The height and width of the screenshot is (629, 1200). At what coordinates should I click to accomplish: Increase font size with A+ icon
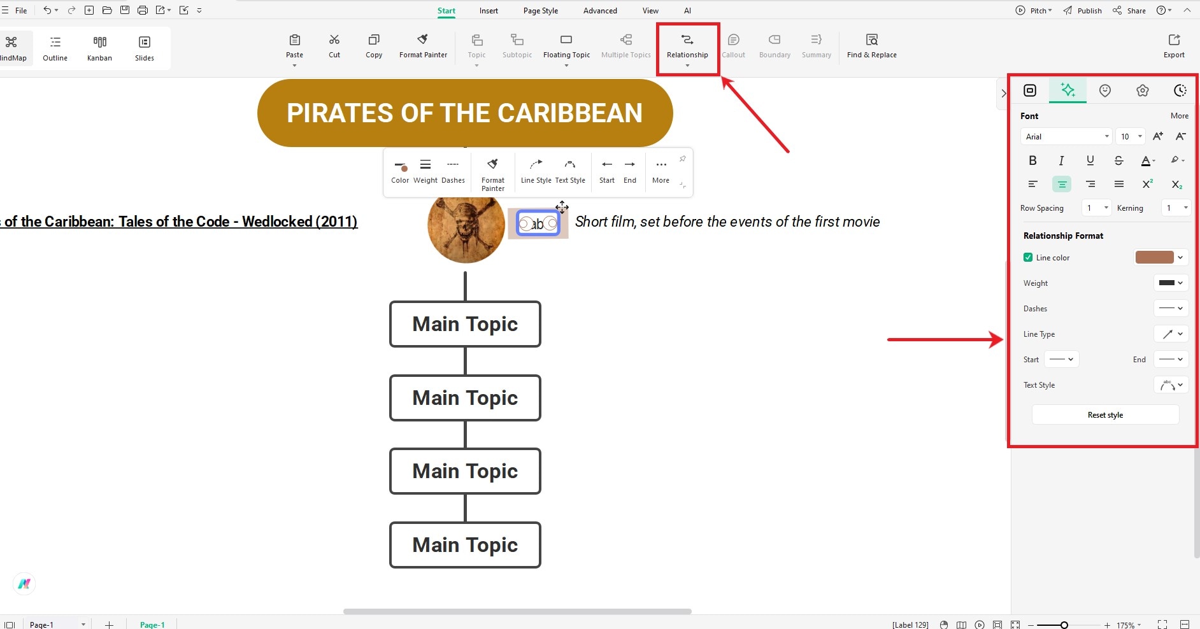[x=1158, y=136]
